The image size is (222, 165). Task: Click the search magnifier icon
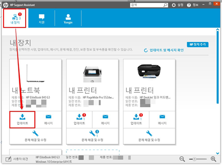(165, 5)
